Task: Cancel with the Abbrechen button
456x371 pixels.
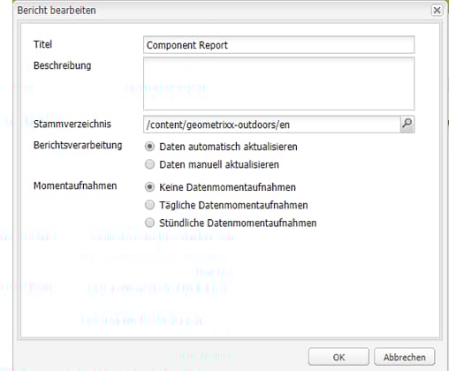Action: (x=405, y=357)
